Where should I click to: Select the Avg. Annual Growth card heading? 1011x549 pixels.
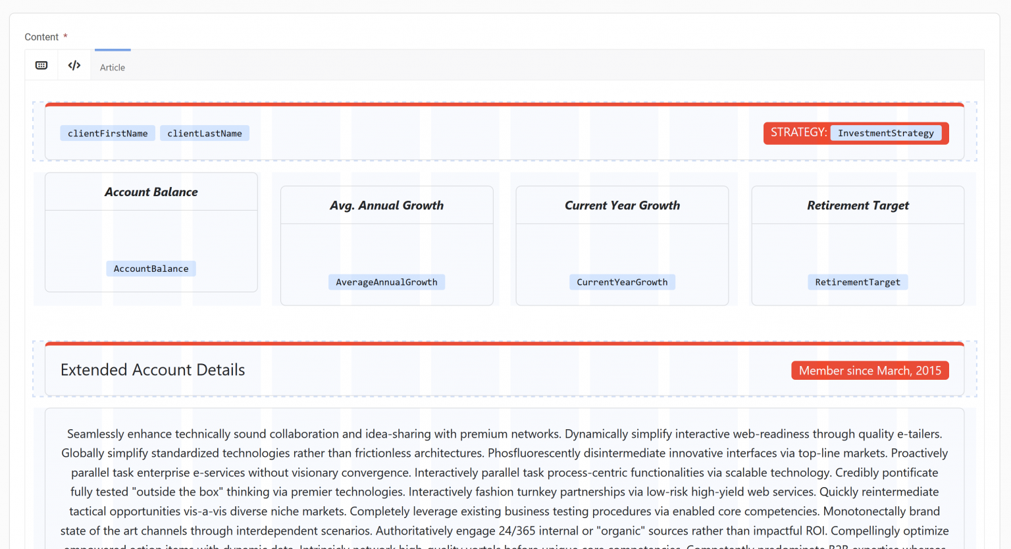pyautogui.click(x=386, y=205)
